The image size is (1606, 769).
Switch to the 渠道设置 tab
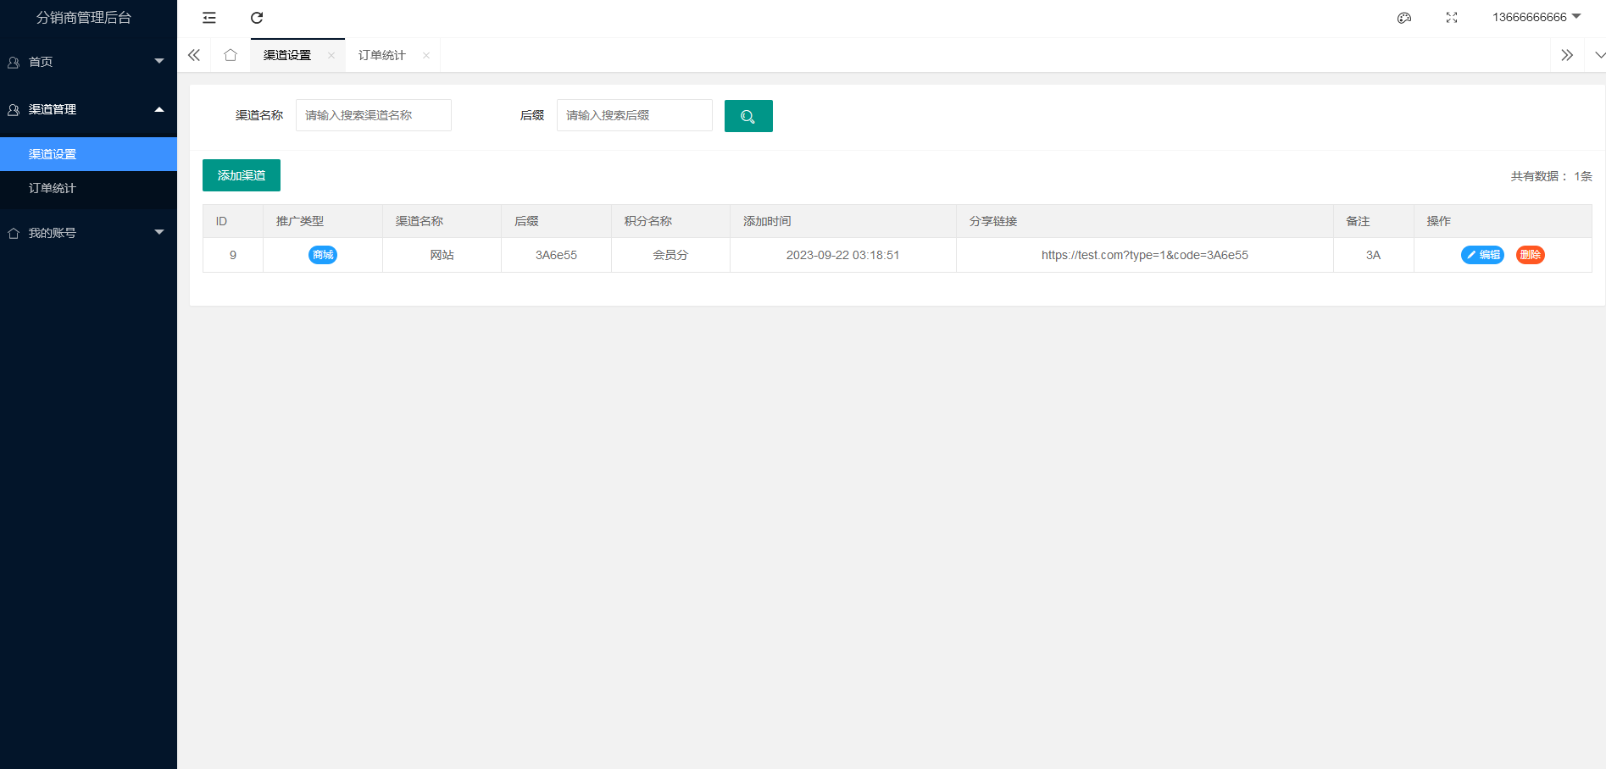287,55
